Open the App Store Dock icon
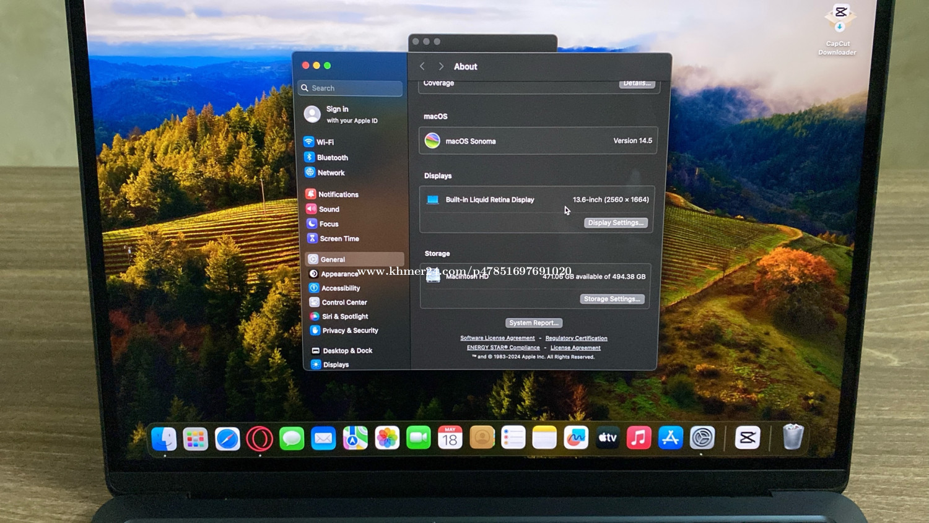929x523 pixels. [x=671, y=438]
